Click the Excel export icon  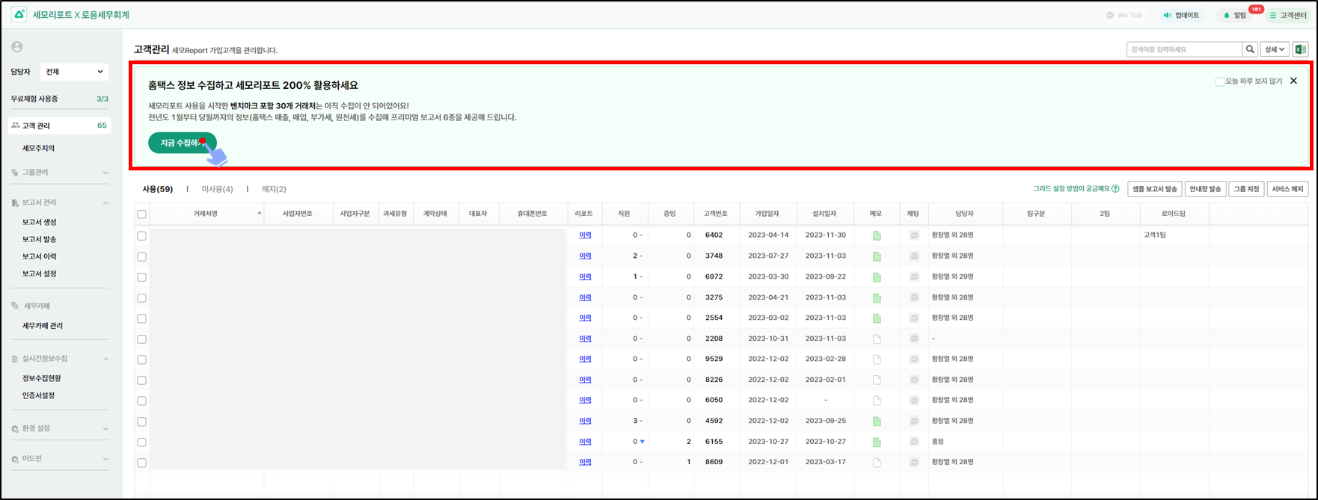click(1300, 49)
